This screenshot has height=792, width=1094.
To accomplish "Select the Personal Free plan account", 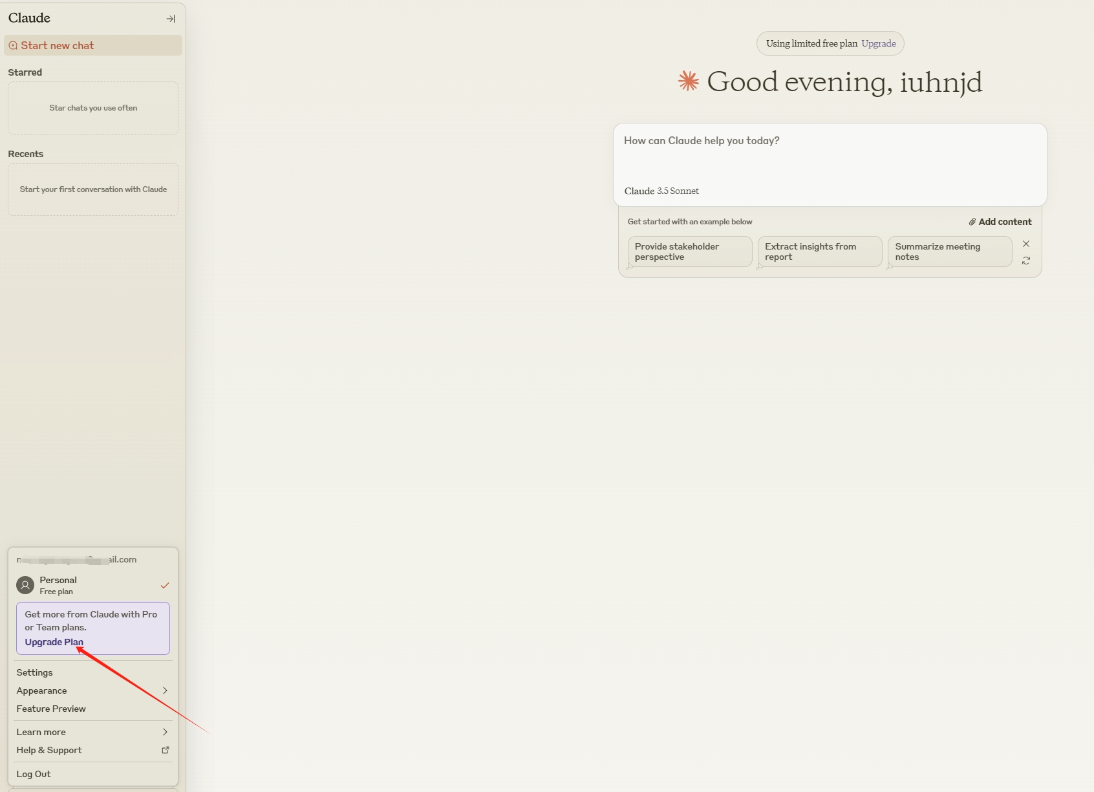I will [x=93, y=585].
